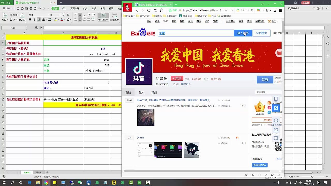331x186 pixels.
Task: Click the Copy (复制) button in WPS
Action: [14, 20]
